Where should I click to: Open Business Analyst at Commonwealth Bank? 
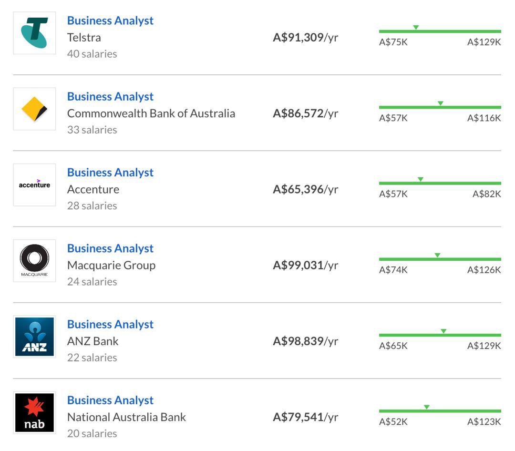click(110, 97)
